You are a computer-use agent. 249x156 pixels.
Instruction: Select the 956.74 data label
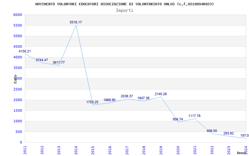click(178, 119)
